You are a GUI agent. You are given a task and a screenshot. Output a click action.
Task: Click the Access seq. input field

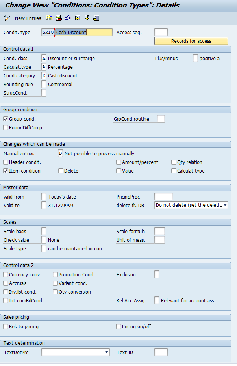161,33
